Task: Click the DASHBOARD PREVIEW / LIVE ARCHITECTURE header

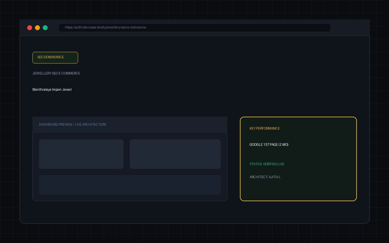Action: (130, 125)
